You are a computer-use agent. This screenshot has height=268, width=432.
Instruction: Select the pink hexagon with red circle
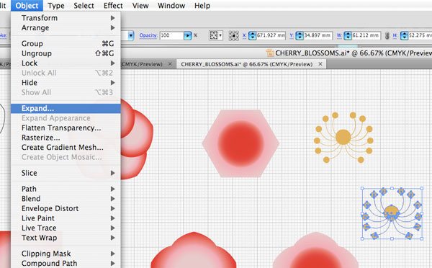[x=240, y=143]
